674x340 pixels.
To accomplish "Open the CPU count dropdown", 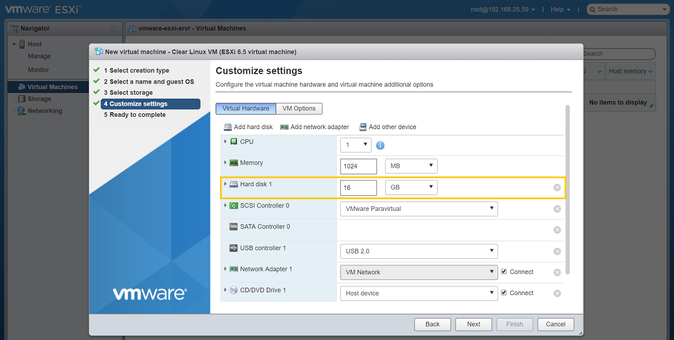I will [355, 145].
